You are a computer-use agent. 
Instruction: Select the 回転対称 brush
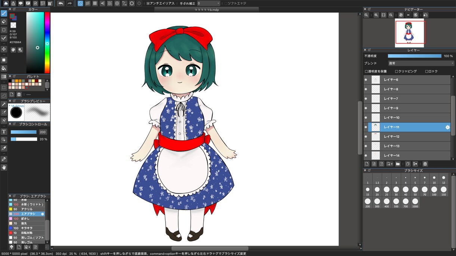[x=27, y=233]
